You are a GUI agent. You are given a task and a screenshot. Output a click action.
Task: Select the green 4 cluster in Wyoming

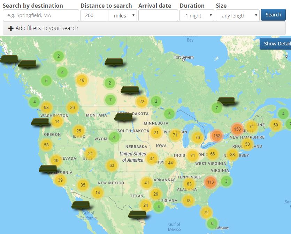coord(114,137)
